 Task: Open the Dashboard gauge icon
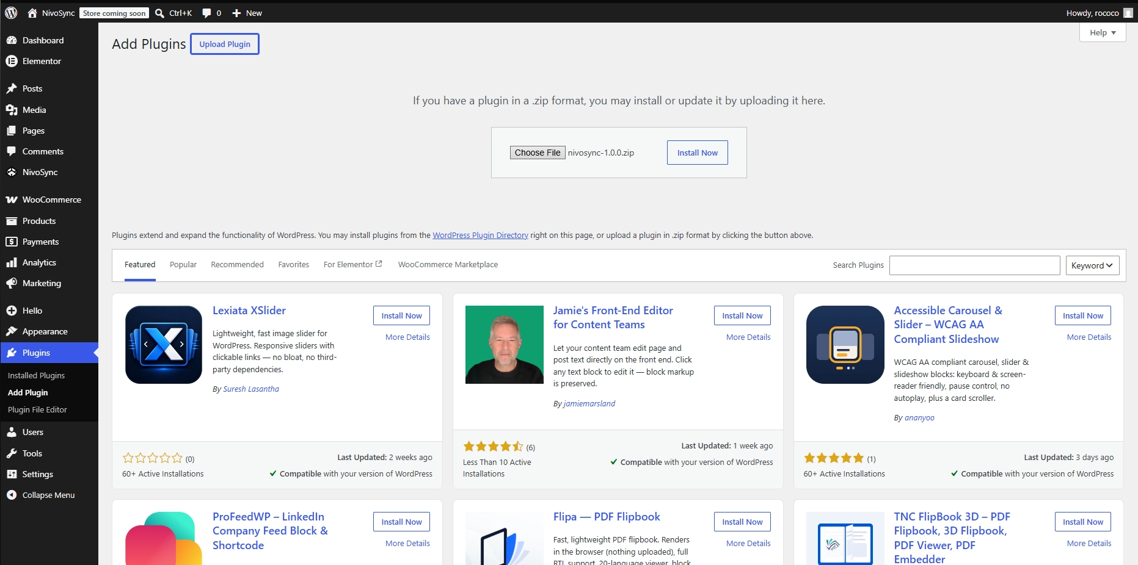click(x=12, y=40)
